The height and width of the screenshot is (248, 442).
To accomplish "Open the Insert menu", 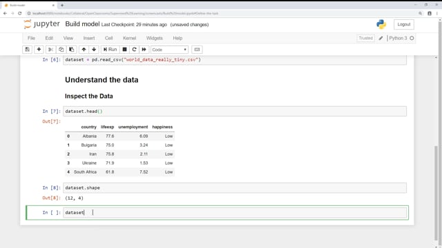I will [89, 38].
